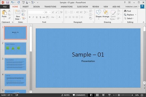This screenshot has height=97, width=146.
Task: Open PowerPoint Help question mark
Action: 125,2
